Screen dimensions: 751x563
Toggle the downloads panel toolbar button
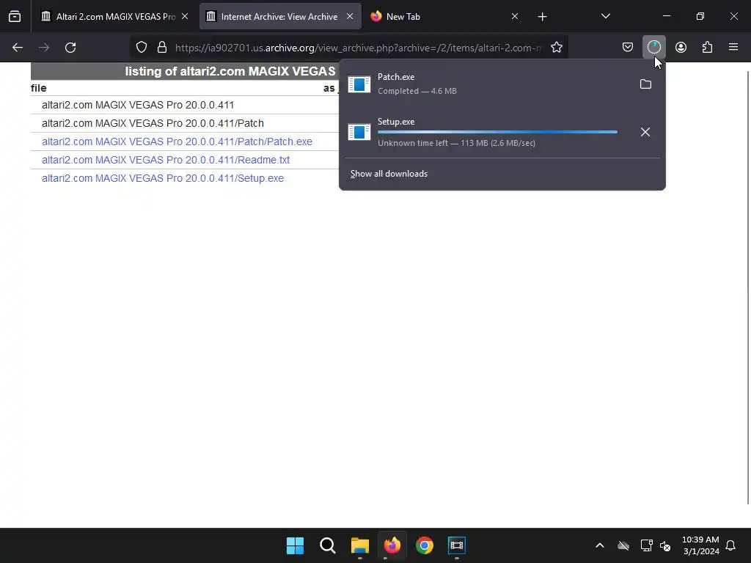click(653, 47)
